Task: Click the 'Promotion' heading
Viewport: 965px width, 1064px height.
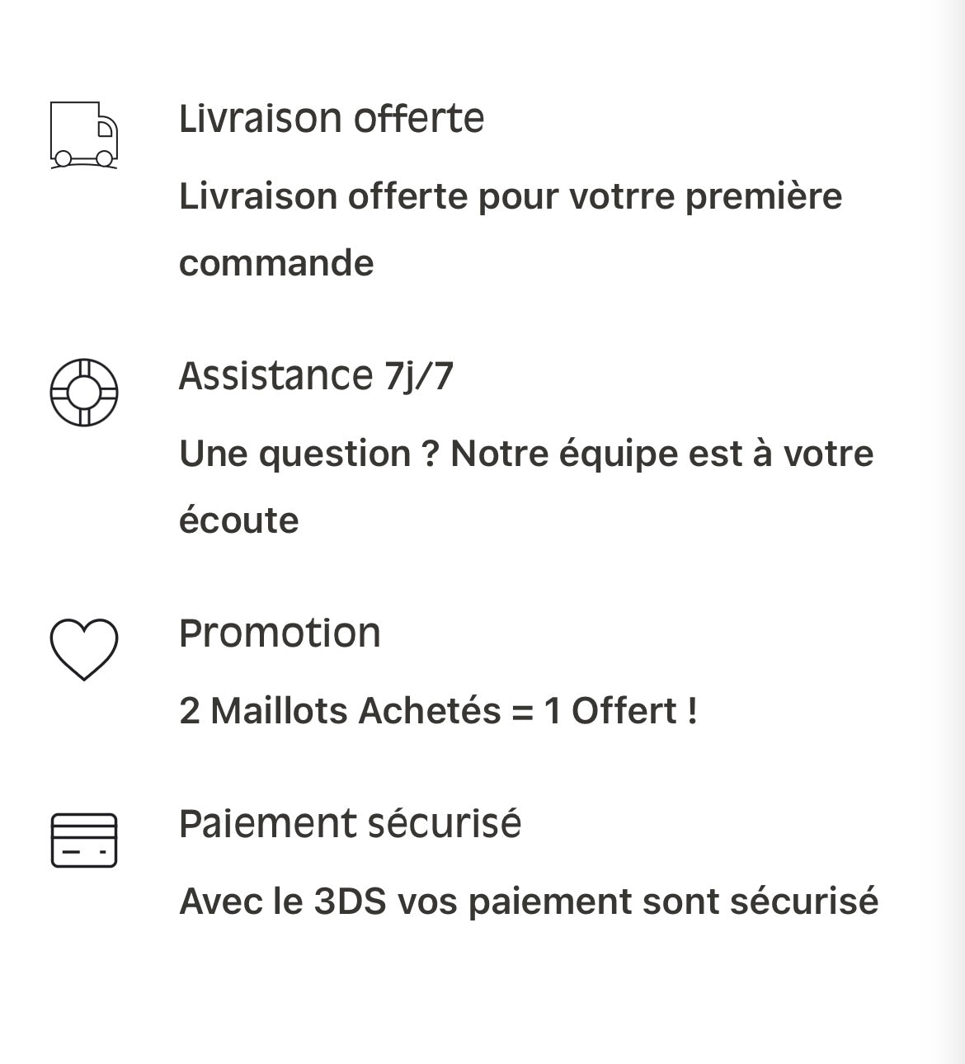Action: click(280, 633)
